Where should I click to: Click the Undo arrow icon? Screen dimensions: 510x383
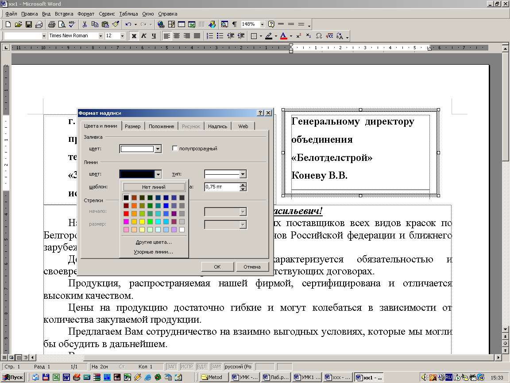[128, 24]
